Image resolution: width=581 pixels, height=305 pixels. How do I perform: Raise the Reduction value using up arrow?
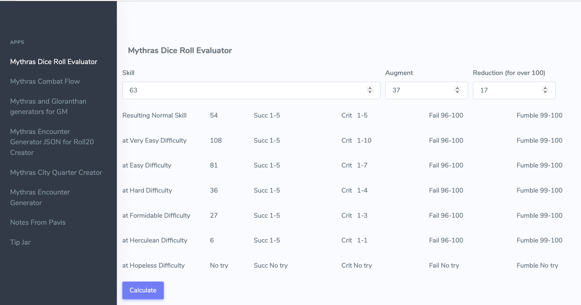[x=545, y=88]
